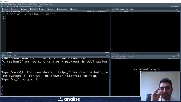The width and height of the screenshot is (181, 102).
Task: Click the Print icon in main toolbar
Action: click(17, 7)
